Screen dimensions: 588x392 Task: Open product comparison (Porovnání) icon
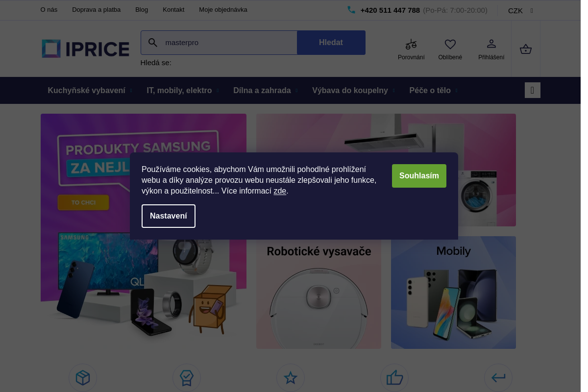(411, 45)
